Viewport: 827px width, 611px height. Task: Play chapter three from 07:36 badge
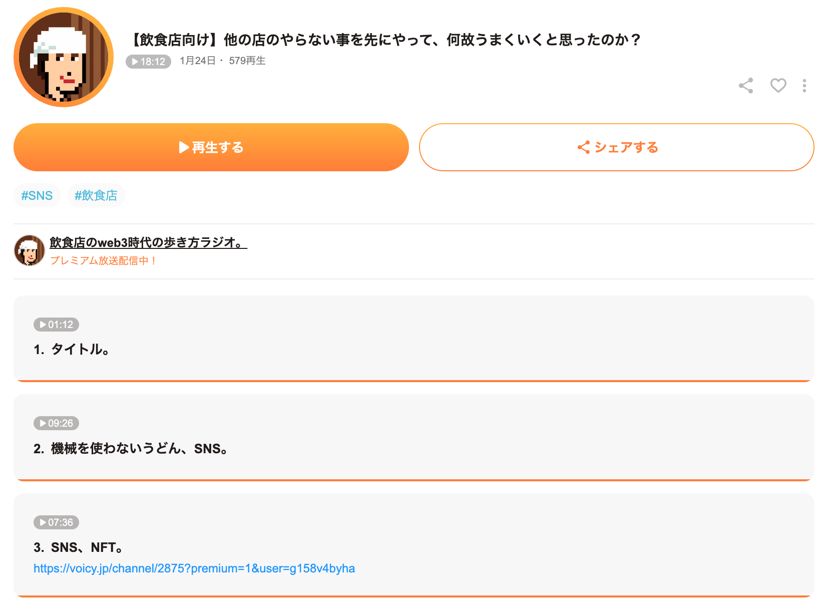click(56, 522)
